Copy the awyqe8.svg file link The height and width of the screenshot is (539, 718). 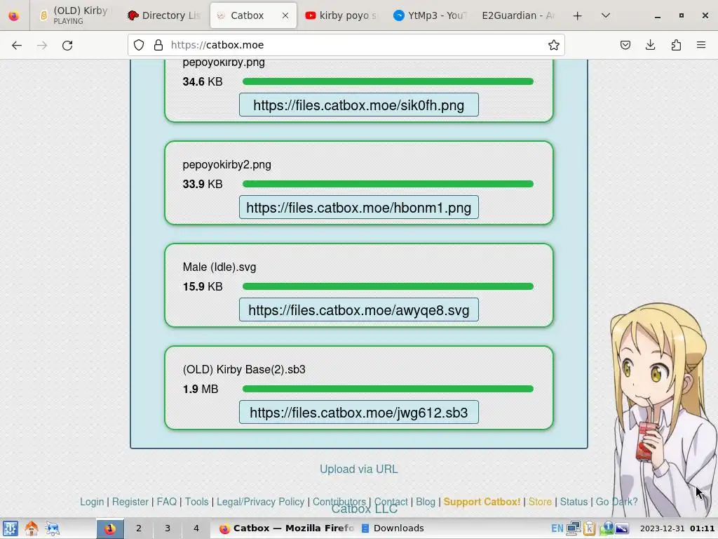358,310
